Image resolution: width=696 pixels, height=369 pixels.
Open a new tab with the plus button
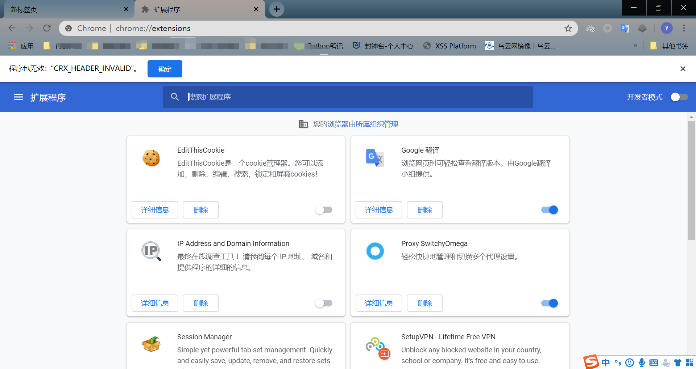coord(277,9)
